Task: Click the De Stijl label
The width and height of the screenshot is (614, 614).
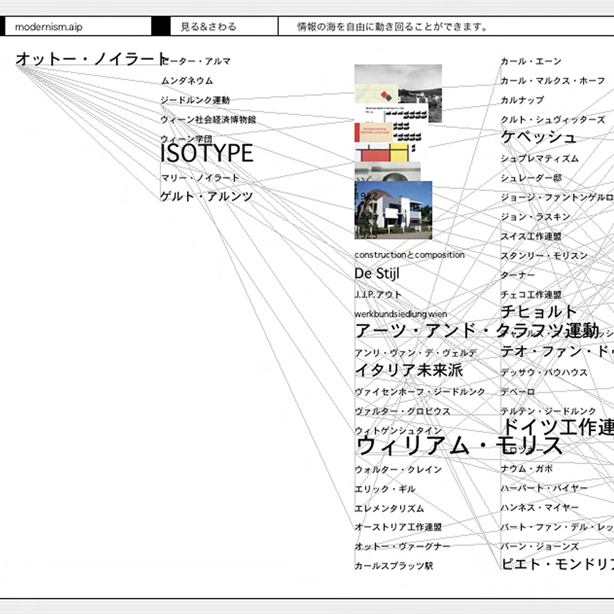Action: point(377,274)
